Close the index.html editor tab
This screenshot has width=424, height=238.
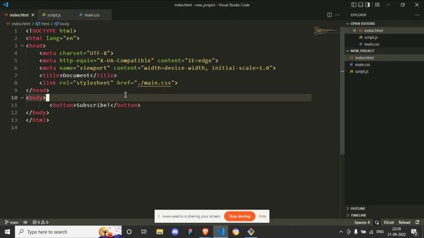tap(32, 15)
